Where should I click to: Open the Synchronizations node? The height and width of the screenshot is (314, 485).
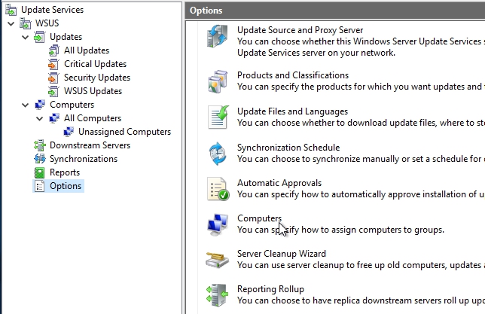point(83,159)
